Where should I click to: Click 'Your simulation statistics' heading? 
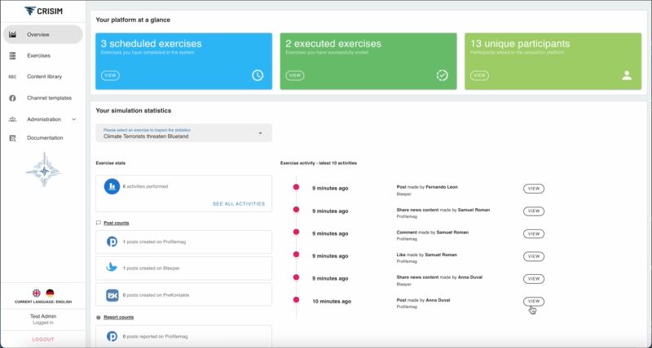[134, 111]
